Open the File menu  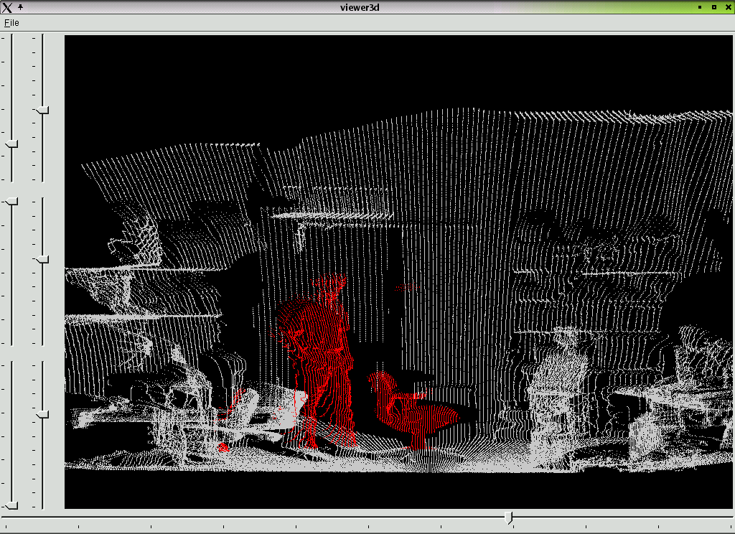(x=11, y=22)
